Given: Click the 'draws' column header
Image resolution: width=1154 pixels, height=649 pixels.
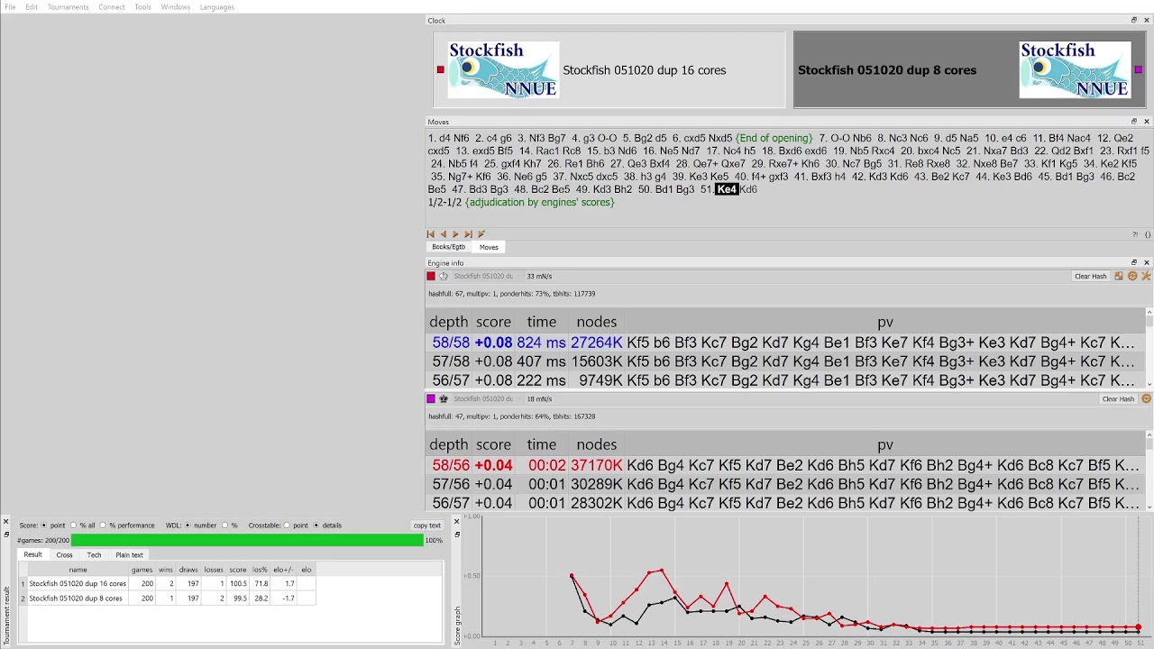Looking at the screenshot, I should [x=188, y=570].
